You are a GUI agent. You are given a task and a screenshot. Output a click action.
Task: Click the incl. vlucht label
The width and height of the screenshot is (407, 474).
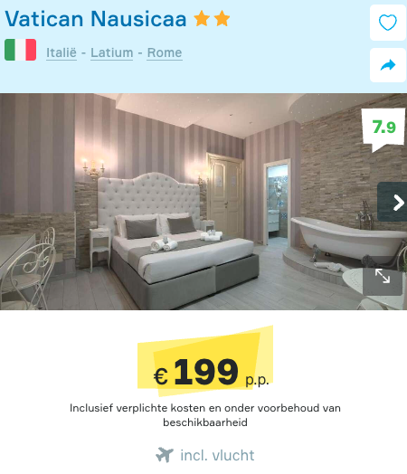tap(217, 455)
